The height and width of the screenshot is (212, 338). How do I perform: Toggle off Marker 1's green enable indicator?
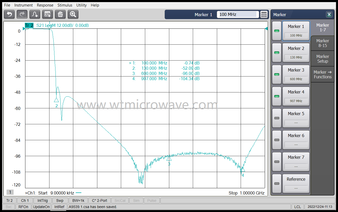[x=276, y=31]
